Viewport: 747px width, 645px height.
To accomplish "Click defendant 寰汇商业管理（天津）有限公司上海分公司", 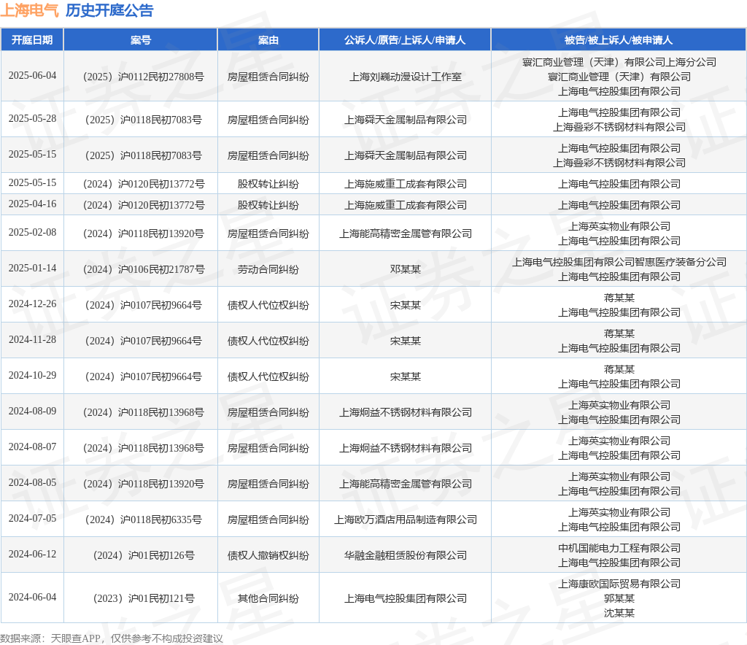I will tap(619, 63).
